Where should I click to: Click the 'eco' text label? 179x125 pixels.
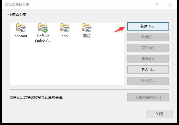click(x=65, y=36)
